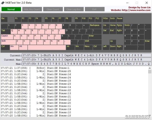Click the Z Press:10 log line
The width and height of the screenshot is (152, 120).
click(36, 112)
